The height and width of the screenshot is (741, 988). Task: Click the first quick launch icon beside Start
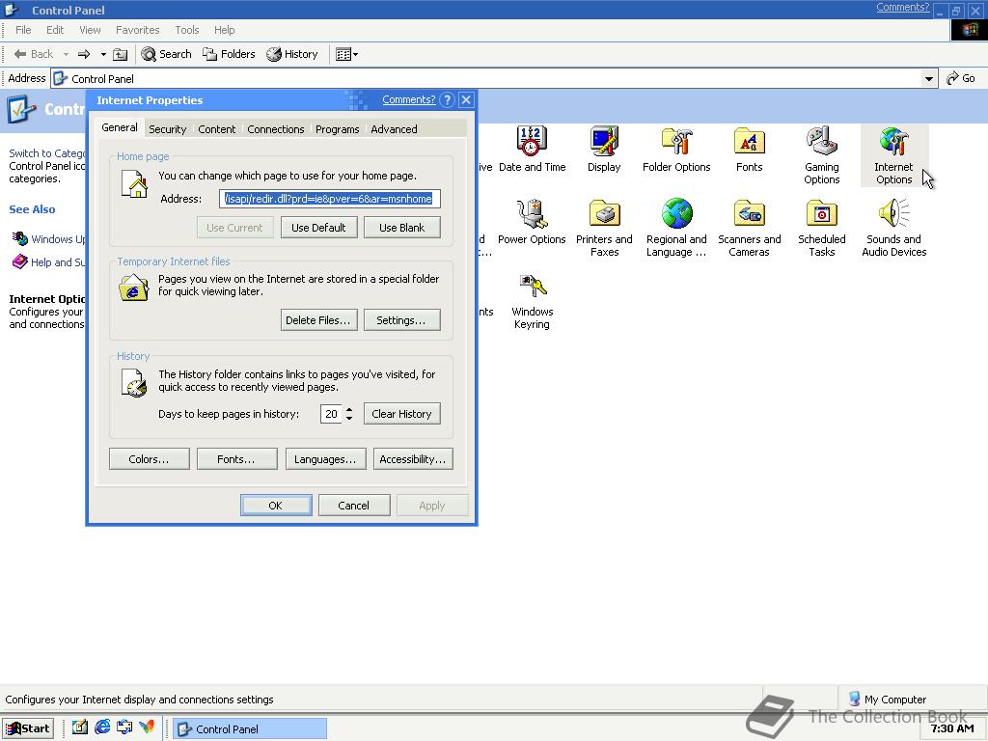click(79, 727)
